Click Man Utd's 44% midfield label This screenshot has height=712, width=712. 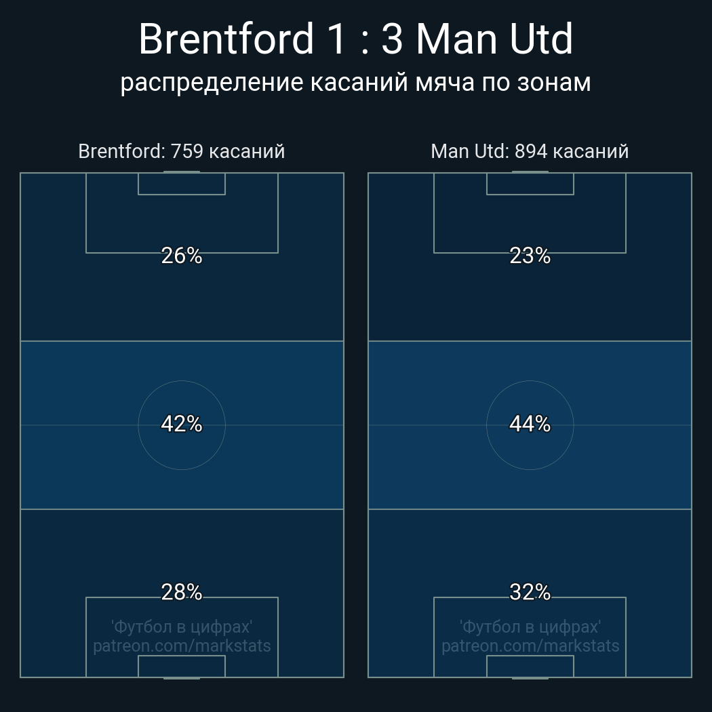530,424
